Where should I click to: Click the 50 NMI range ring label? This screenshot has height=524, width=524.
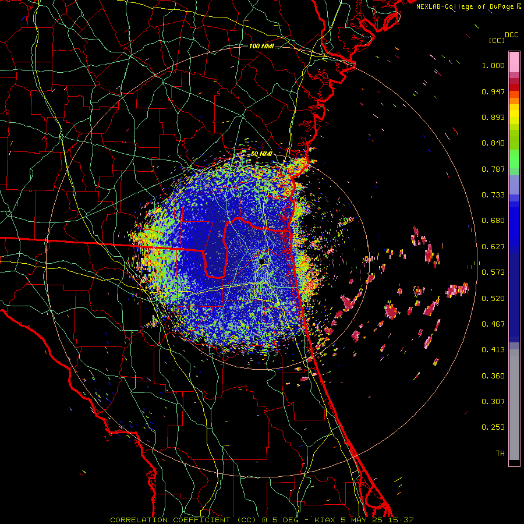tap(261, 154)
